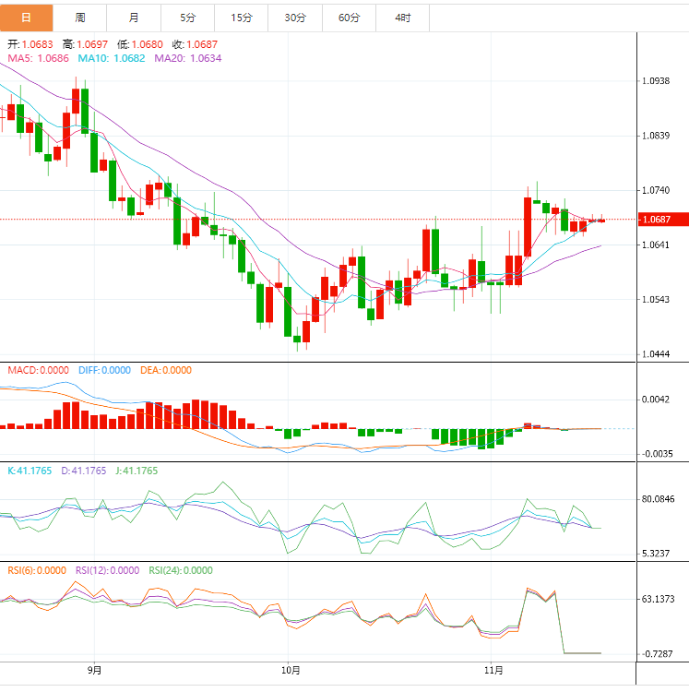The width and height of the screenshot is (689, 692).
Task: Click the MA20: 1.0634 legend label
Action: coord(187,58)
